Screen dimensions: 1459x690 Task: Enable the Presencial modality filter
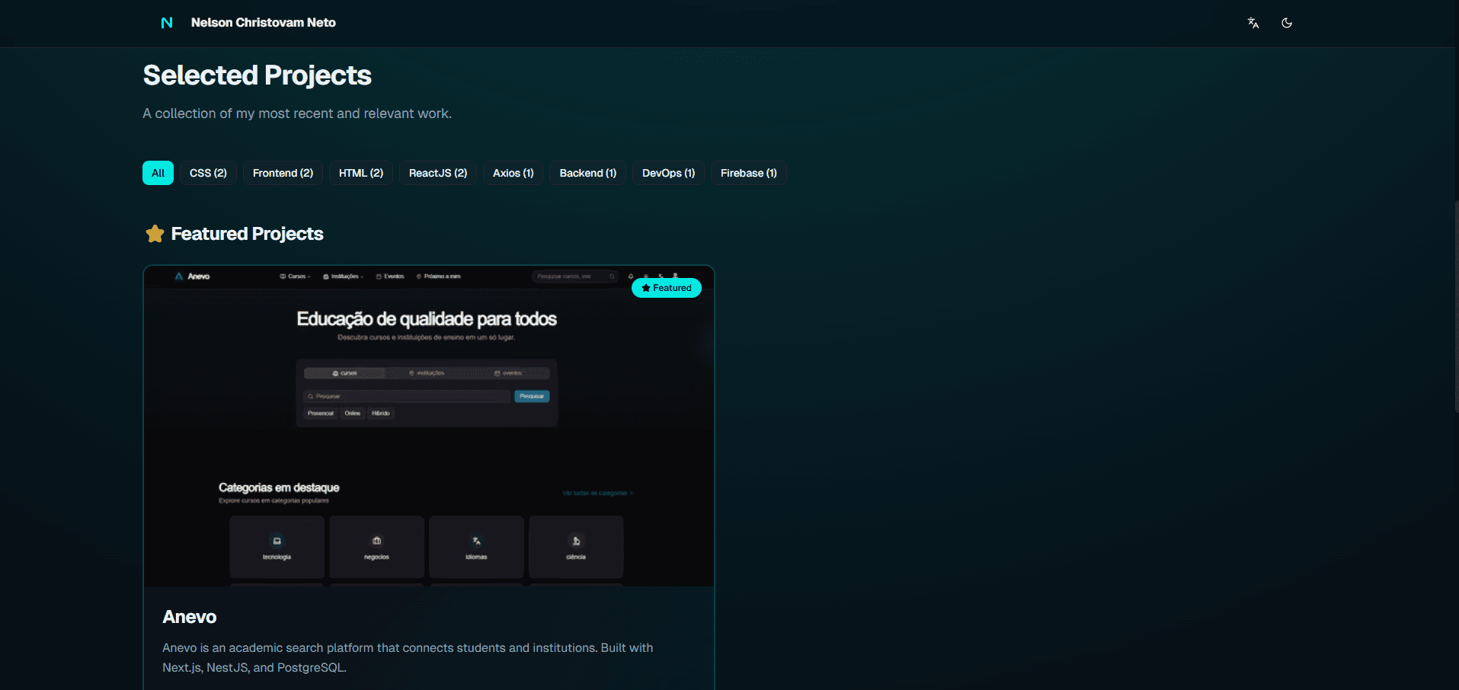pyautogui.click(x=320, y=413)
